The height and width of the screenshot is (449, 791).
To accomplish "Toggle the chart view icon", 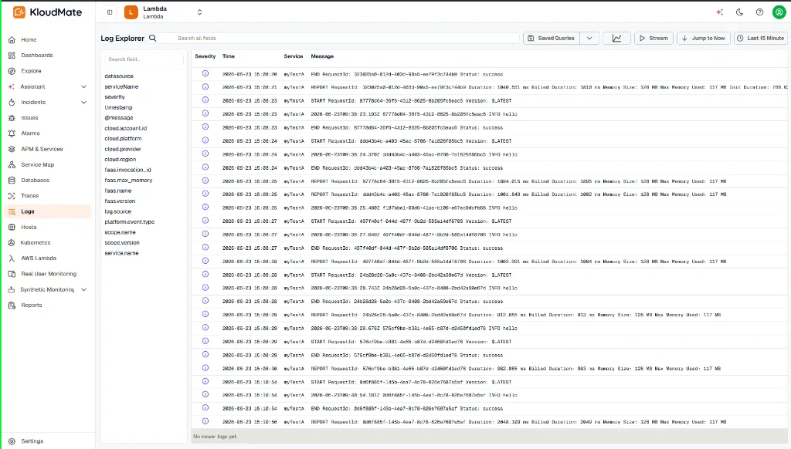I will tap(616, 39).
